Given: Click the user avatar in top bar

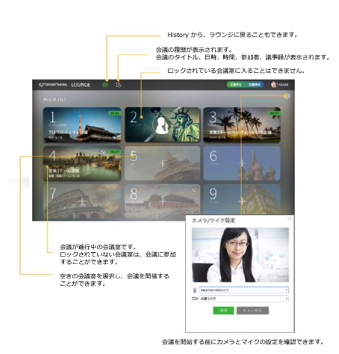Looking at the screenshot, I should pyautogui.click(x=274, y=85).
